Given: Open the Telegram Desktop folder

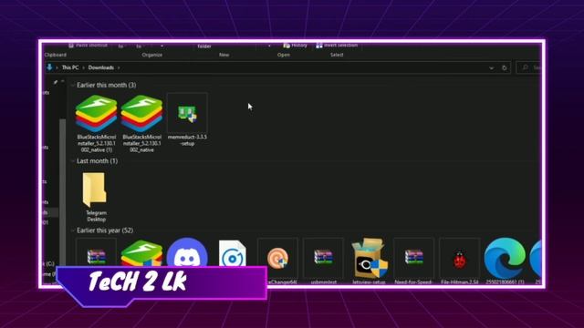Looking at the screenshot, I should (96, 197).
